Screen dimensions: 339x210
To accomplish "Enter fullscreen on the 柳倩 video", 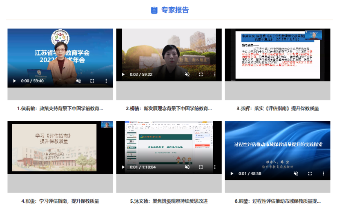I will coord(201,74).
